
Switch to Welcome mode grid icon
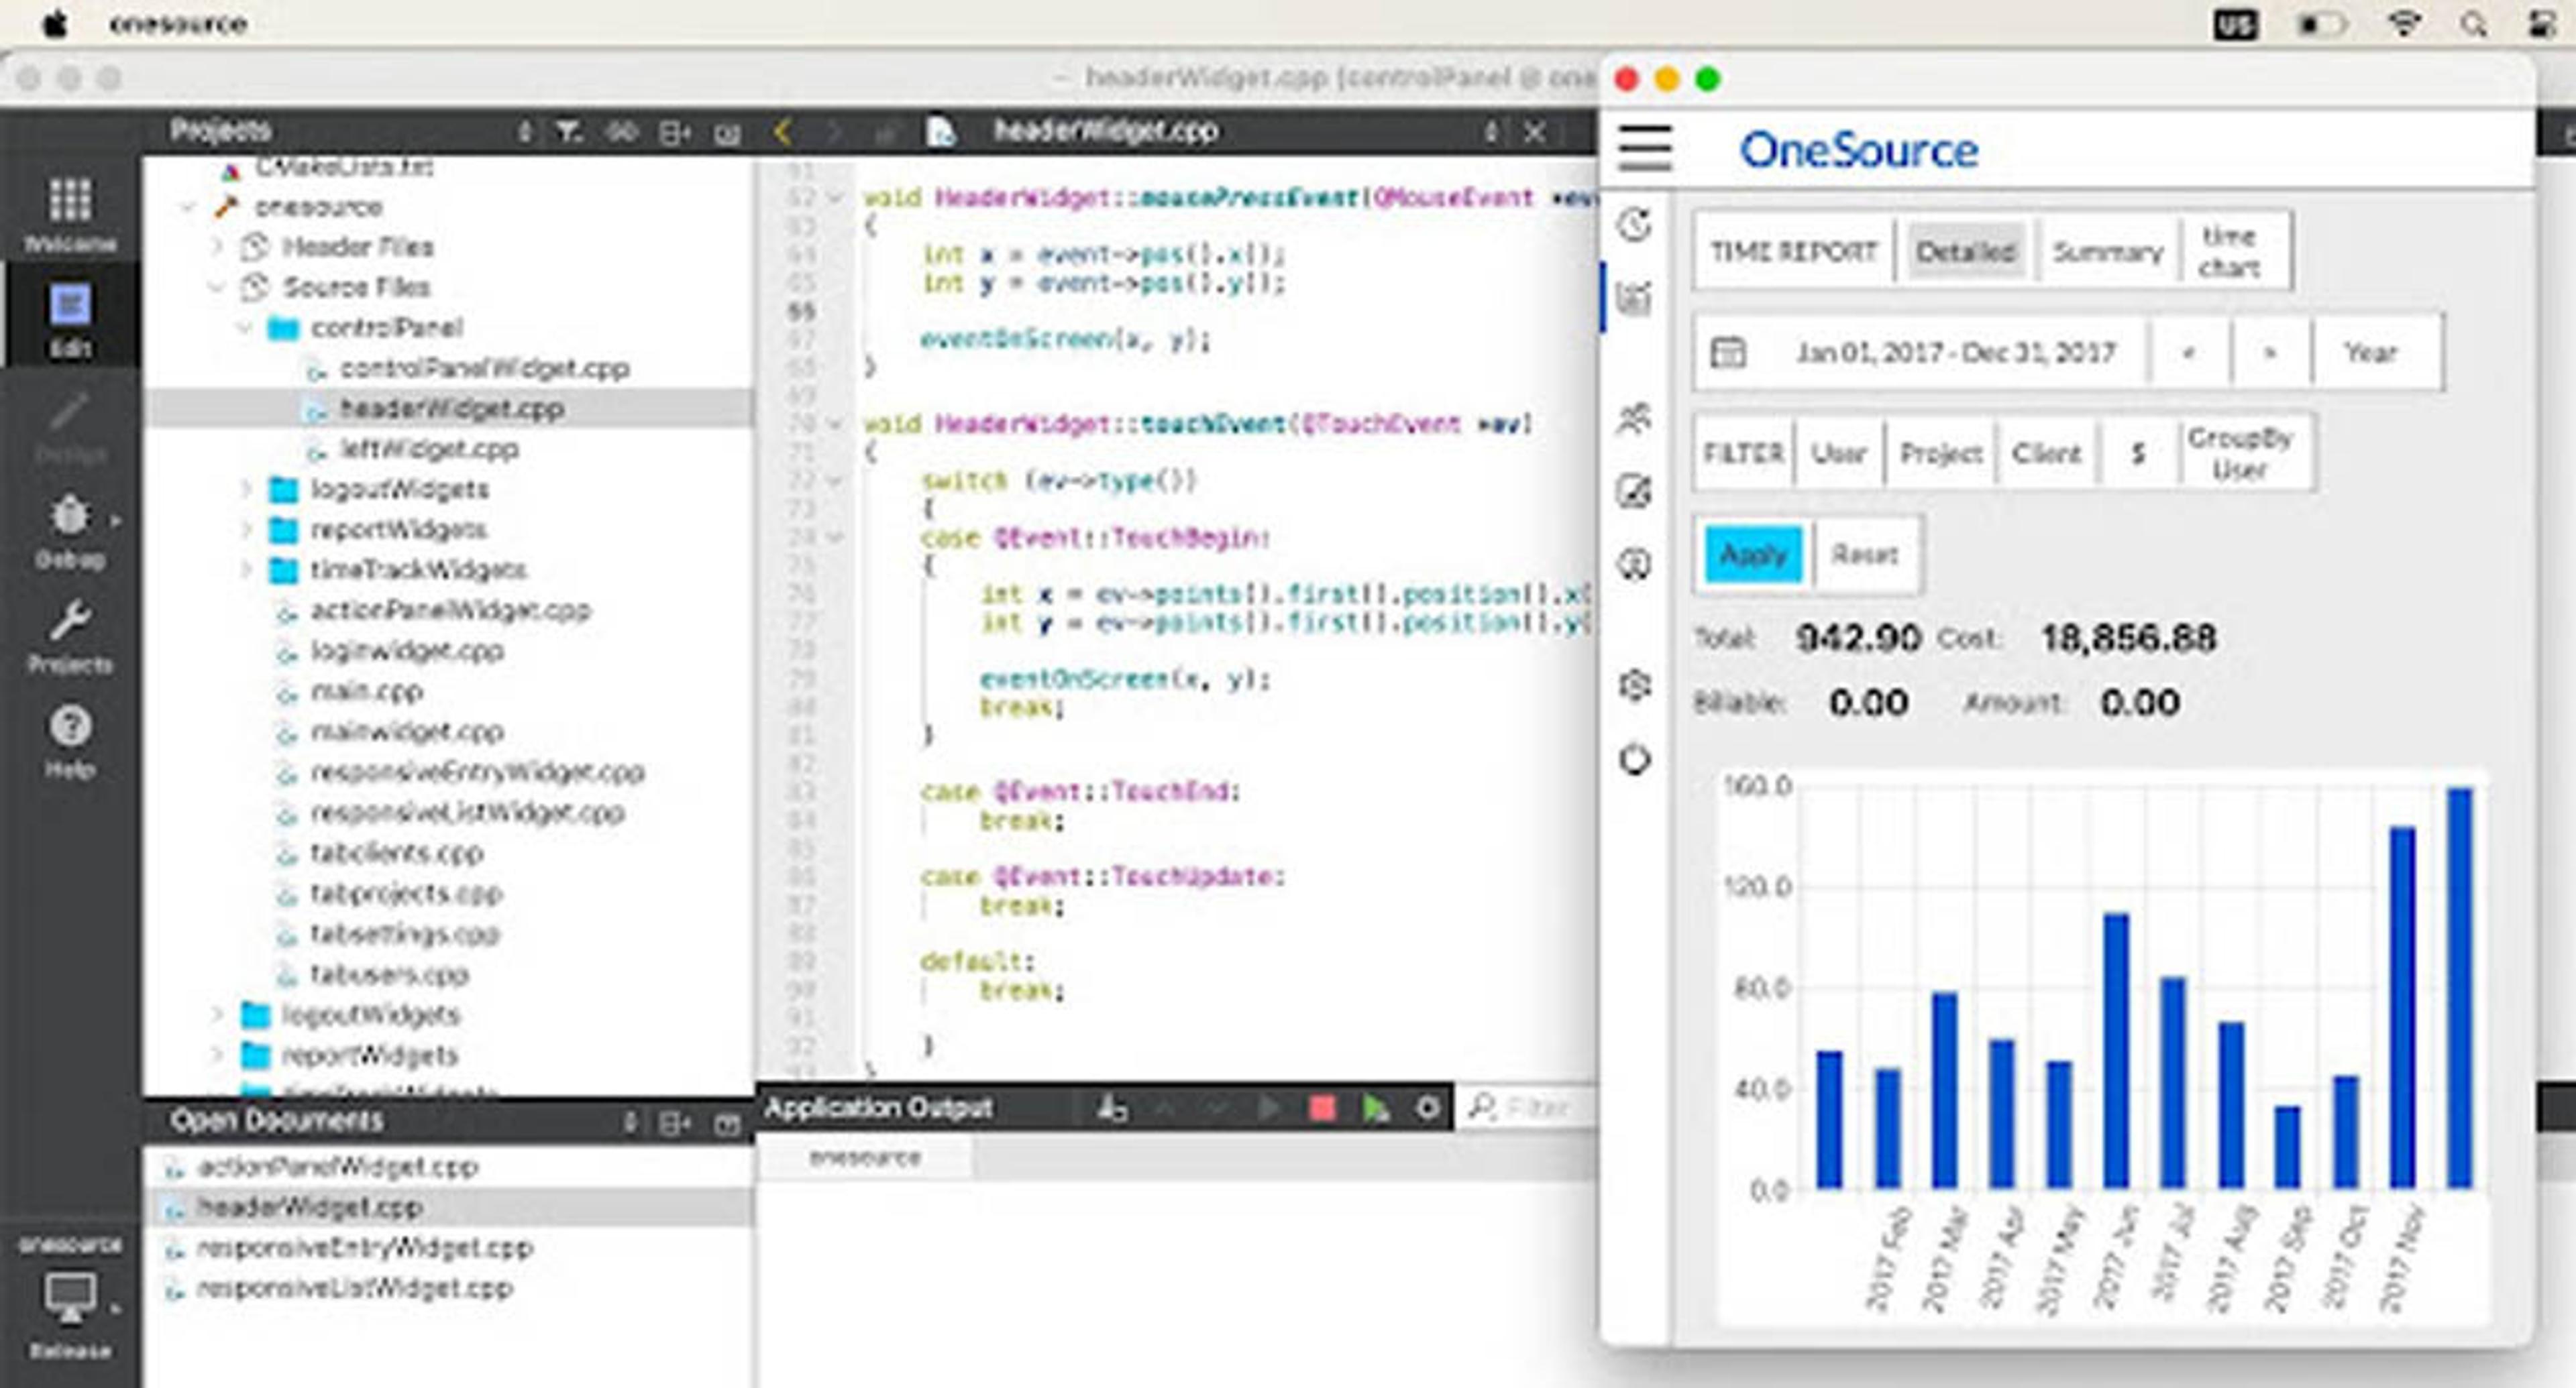[x=70, y=201]
